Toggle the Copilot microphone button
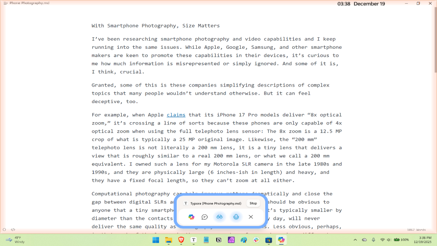 click(236, 217)
